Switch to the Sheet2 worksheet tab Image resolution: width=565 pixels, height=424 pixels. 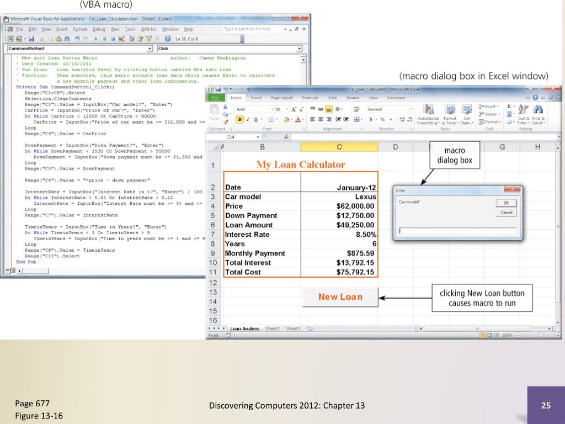[273, 328]
